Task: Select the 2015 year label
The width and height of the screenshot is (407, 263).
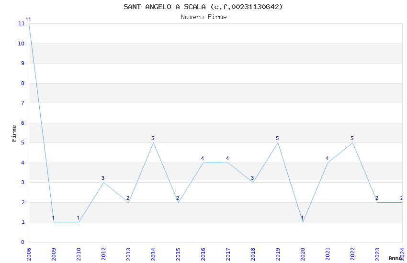Action: point(178,254)
